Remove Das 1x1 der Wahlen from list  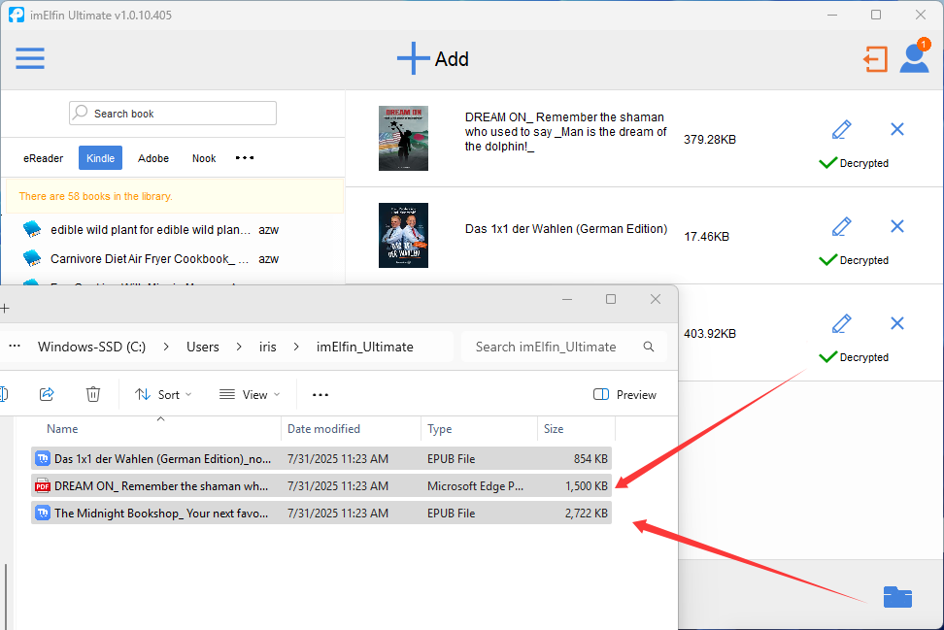pyautogui.click(x=897, y=226)
